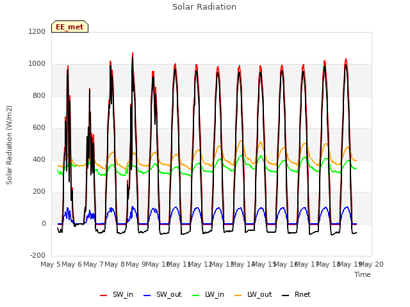This screenshot has width=410, height=307.
Task: Click the blue SW_out legend swatch
Action: (x=147, y=295)
